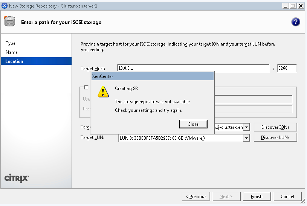Click the port number field 3260

286,68
